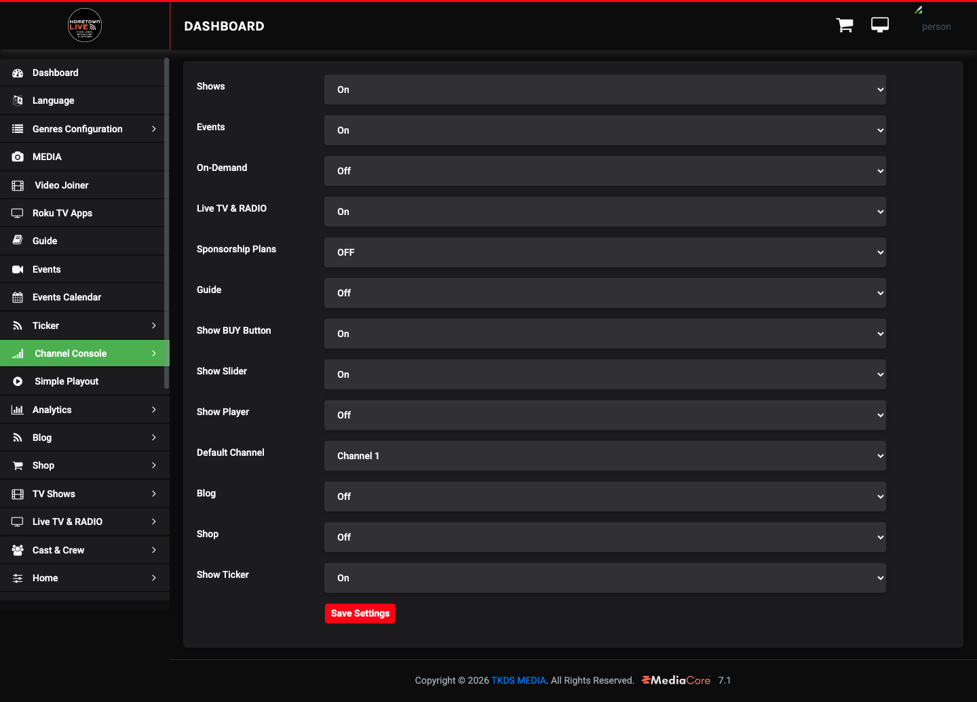Screen dimensions: 977x702
Task: Click the Language translate icon
Action: 18,100
